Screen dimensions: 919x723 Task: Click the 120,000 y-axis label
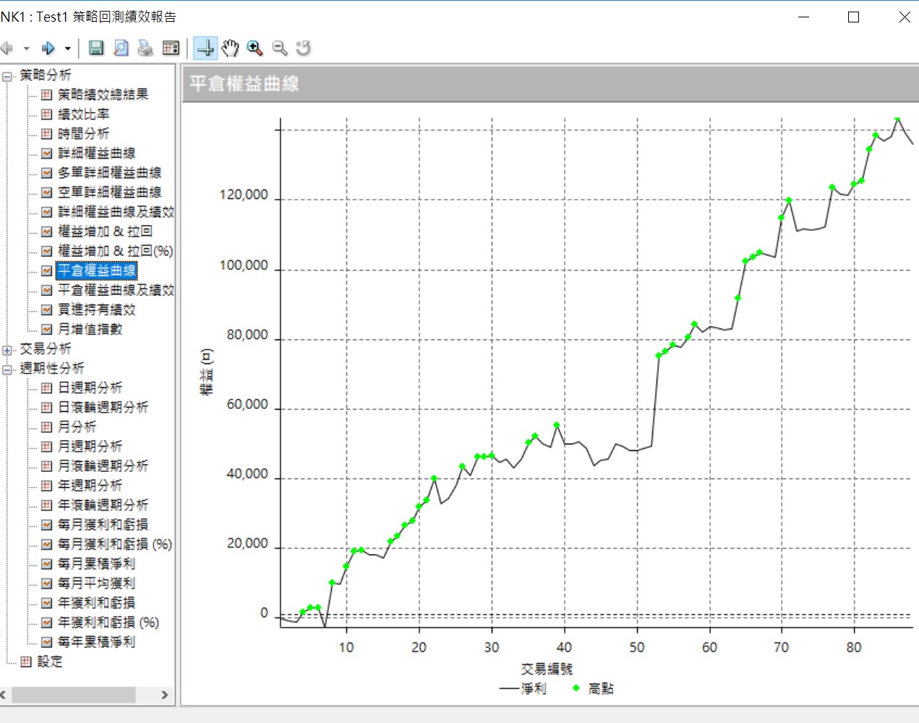point(244,195)
